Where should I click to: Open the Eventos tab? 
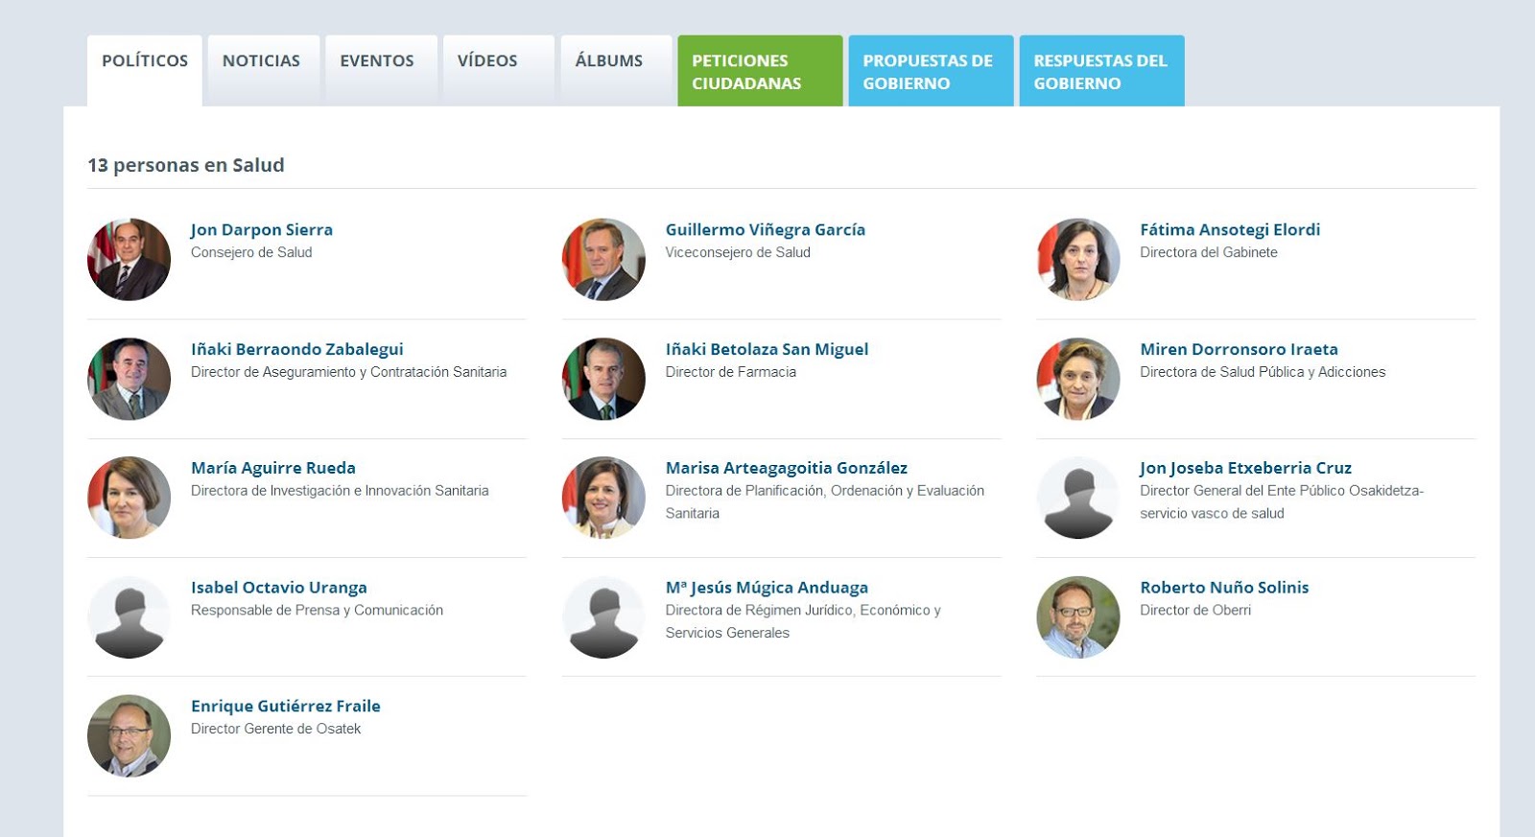(377, 61)
